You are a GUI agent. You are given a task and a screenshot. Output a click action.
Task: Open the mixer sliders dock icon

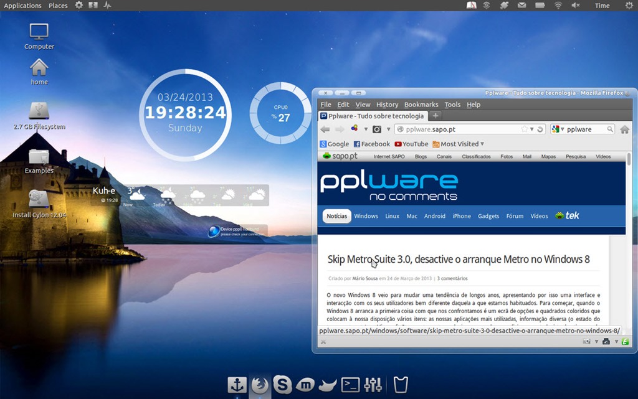pos(373,385)
